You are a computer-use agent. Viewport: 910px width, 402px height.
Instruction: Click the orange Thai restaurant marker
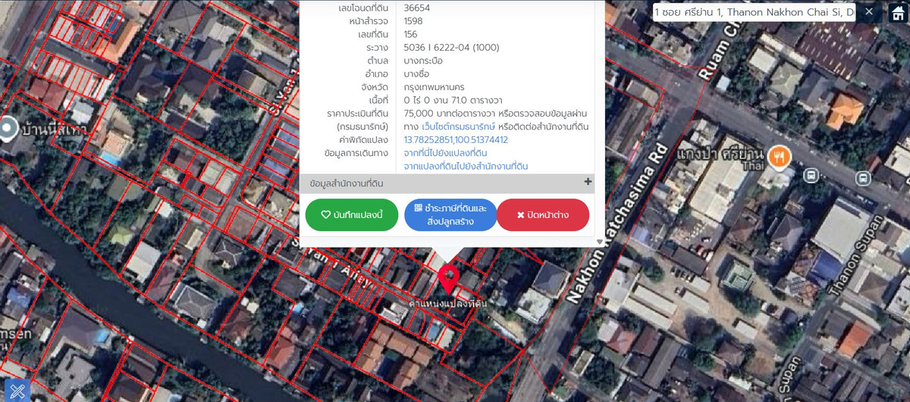tap(779, 157)
